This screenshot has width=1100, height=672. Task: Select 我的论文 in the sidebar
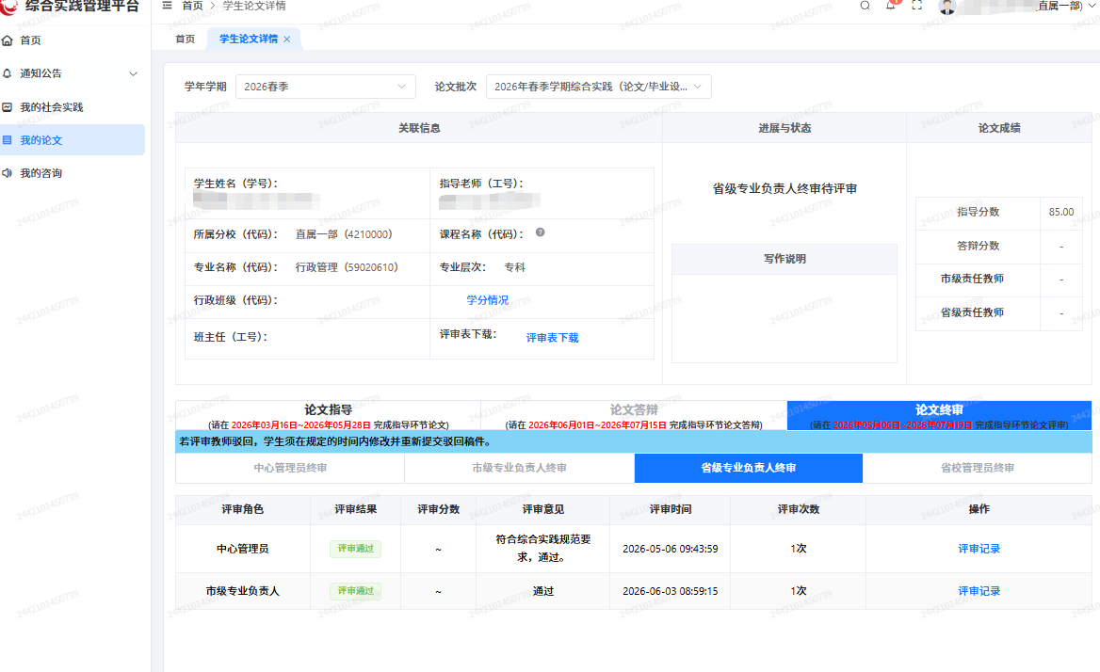click(x=73, y=140)
